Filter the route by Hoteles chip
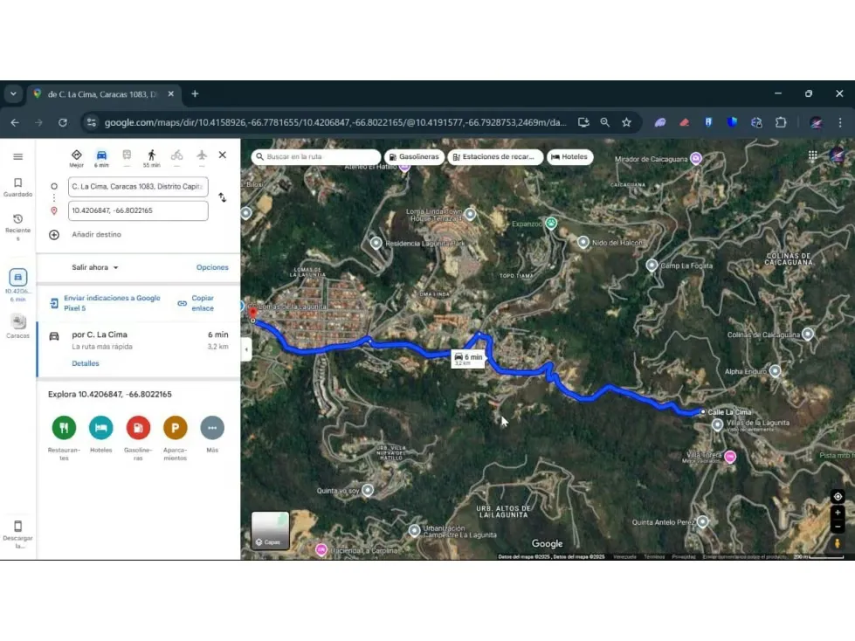 pos(569,157)
